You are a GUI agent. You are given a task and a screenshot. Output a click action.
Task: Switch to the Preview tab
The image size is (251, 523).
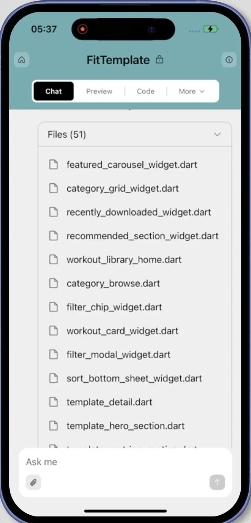pos(99,91)
